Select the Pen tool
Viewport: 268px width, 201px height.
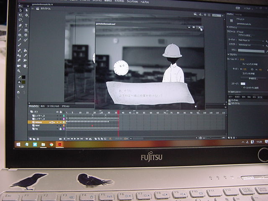20,25
